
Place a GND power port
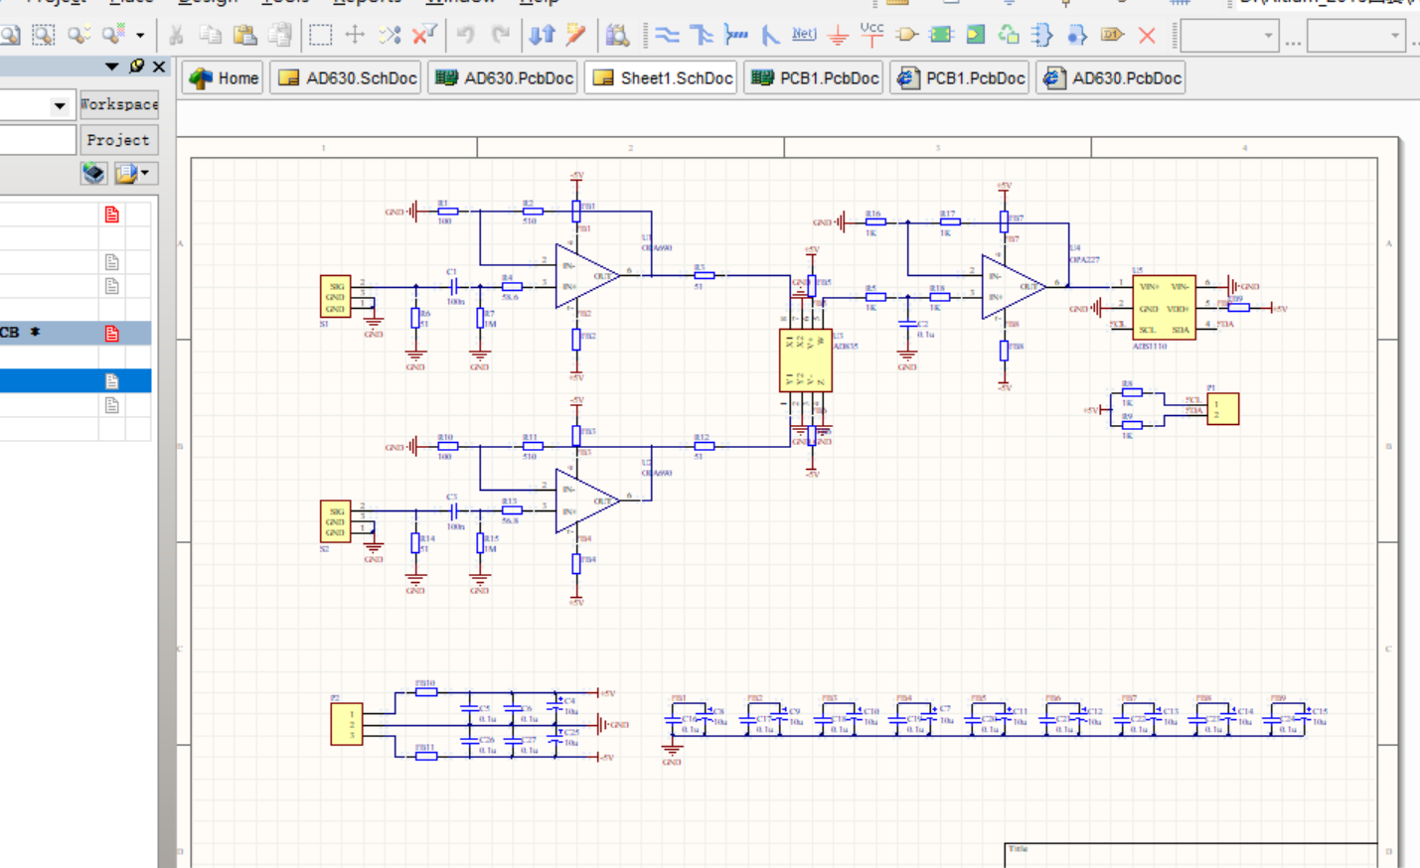pos(839,37)
